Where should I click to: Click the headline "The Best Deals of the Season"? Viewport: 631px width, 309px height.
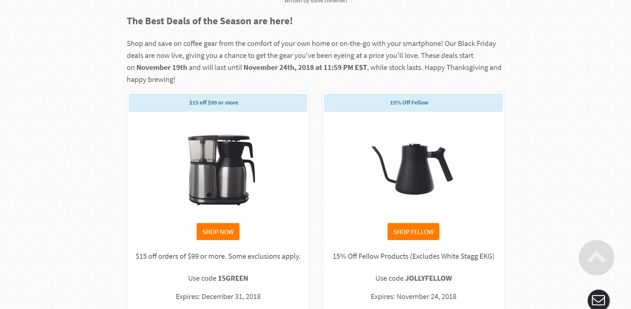point(210,21)
